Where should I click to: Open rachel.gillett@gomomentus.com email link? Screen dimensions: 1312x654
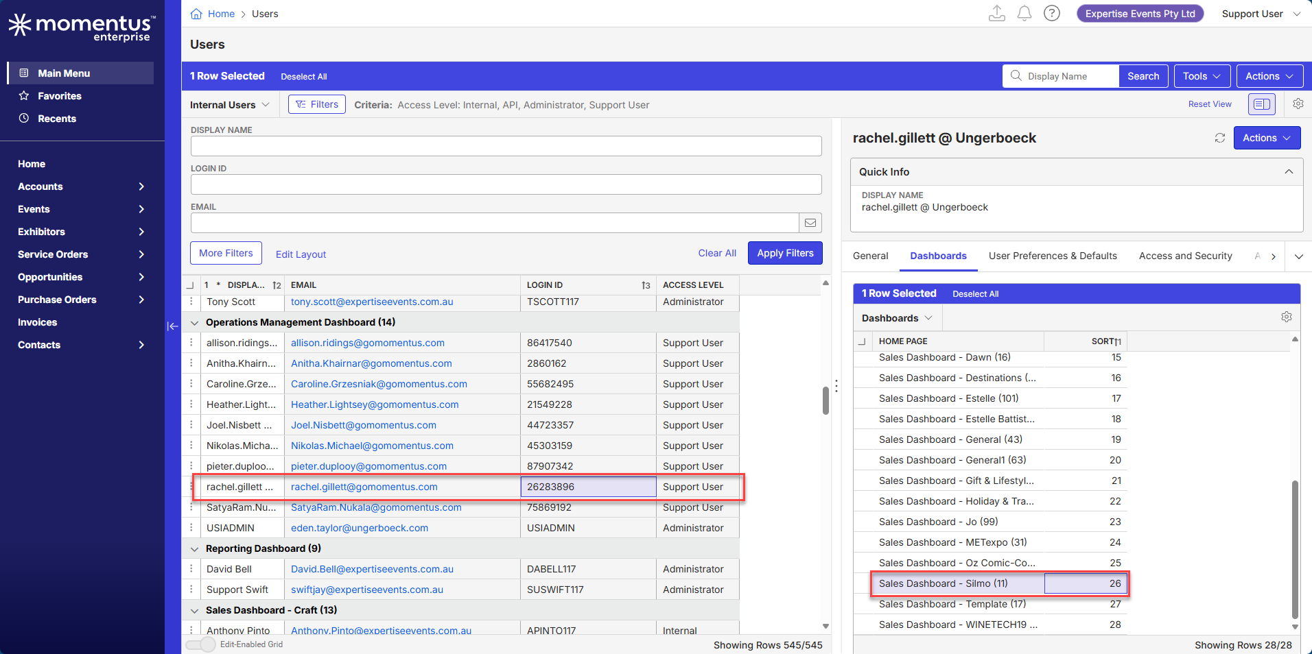click(x=364, y=487)
